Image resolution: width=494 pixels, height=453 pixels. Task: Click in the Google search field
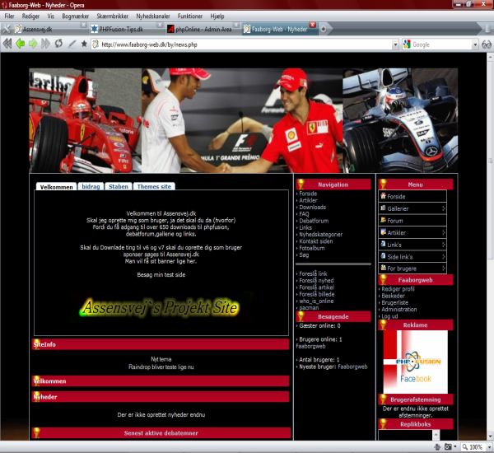click(x=441, y=44)
